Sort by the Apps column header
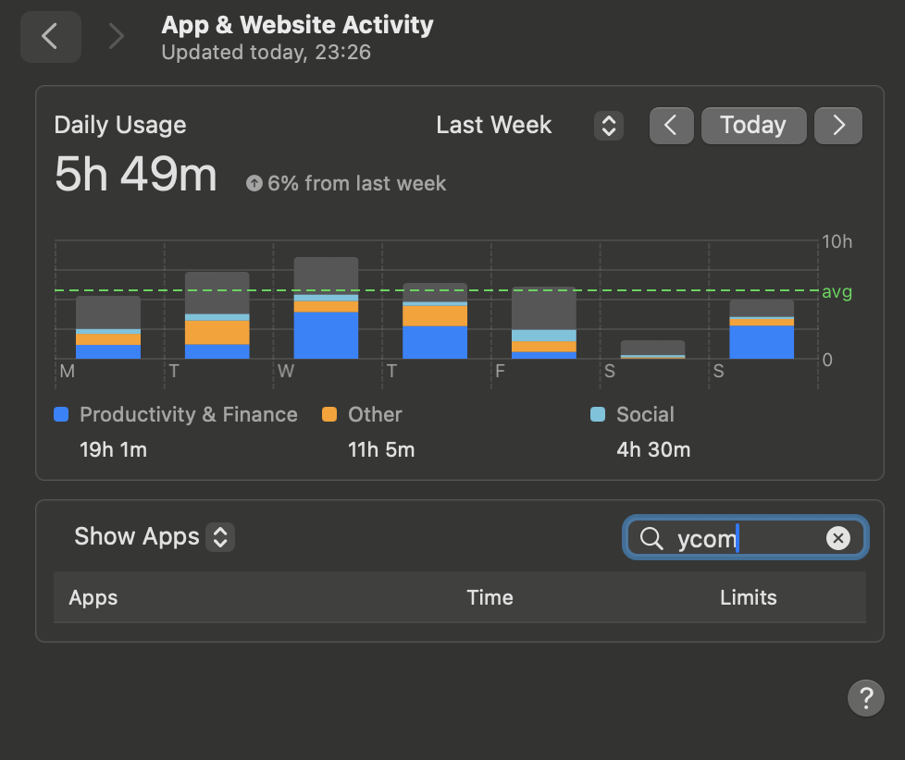Image resolution: width=905 pixels, height=760 pixels. tap(93, 597)
